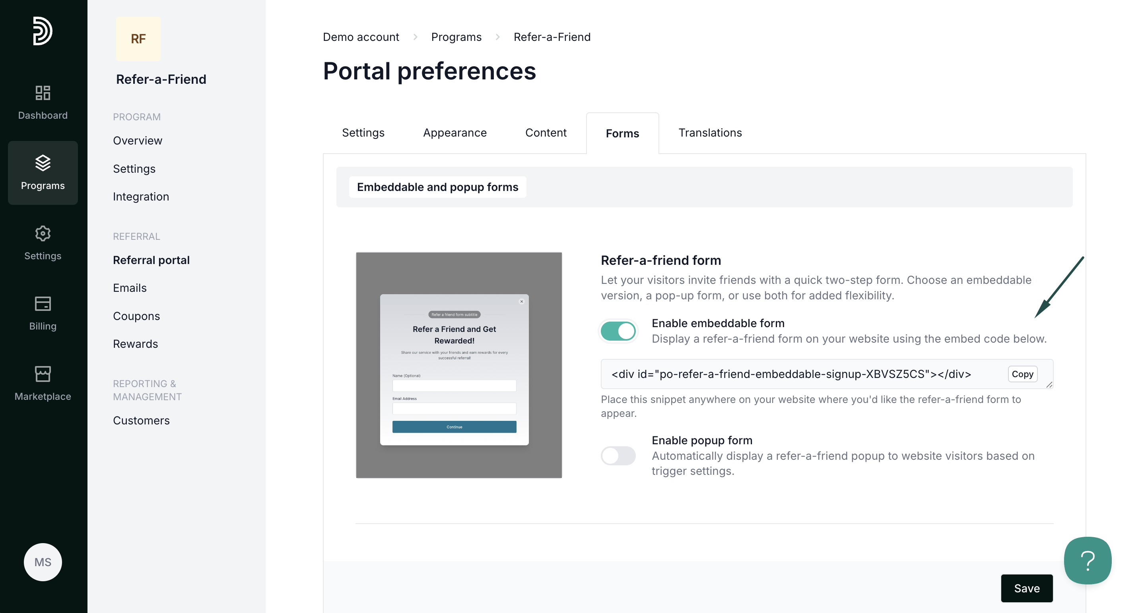Enable the popup form toggle
The width and height of the screenshot is (1142, 613).
click(x=618, y=455)
